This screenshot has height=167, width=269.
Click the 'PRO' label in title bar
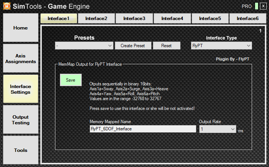point(247,6)
